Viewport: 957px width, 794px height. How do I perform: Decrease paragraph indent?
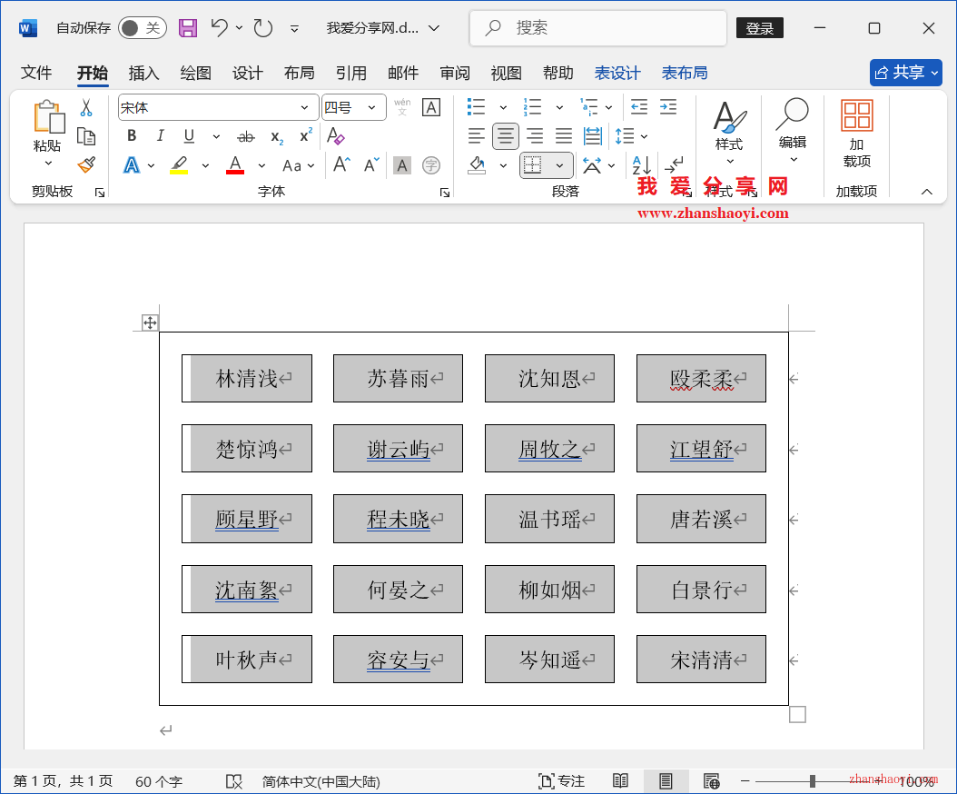tap(639, 107)
